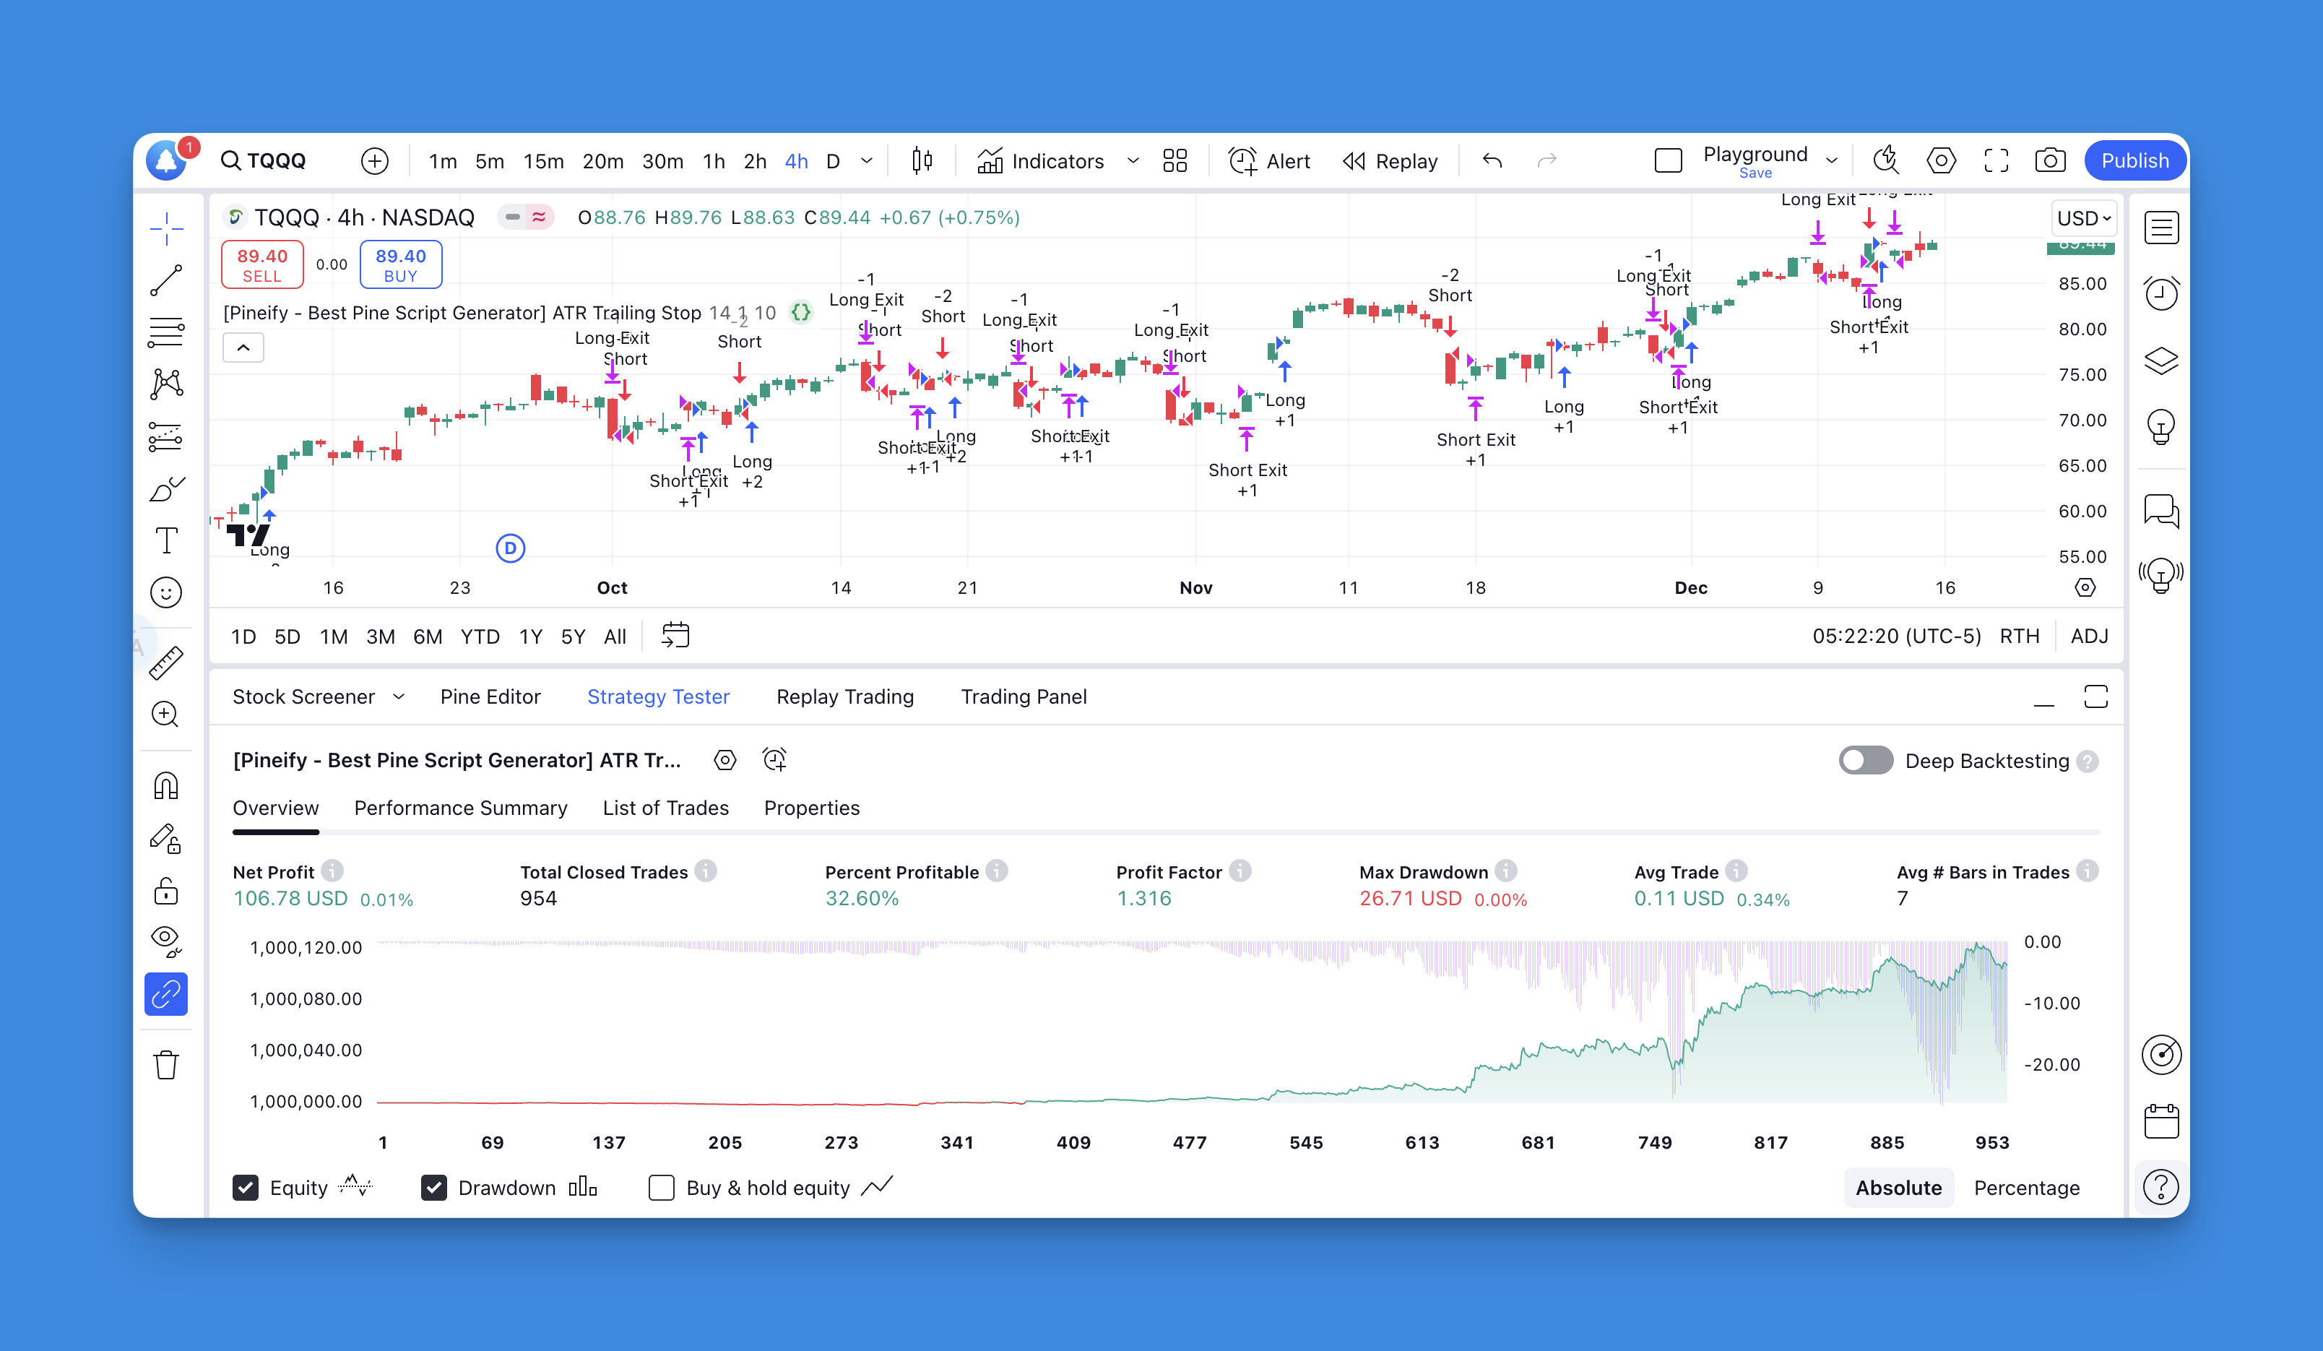Click the Publish button
The width and height of the screenshot is (2323, 1351).
click(x=2135, y=160)
